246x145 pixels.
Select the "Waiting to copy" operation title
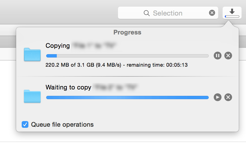tap(68, 87)
